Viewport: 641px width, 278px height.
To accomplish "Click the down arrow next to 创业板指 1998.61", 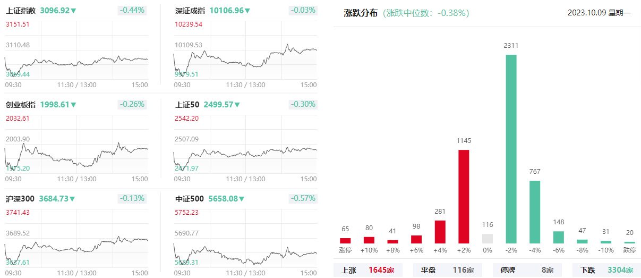I will 73,105.
